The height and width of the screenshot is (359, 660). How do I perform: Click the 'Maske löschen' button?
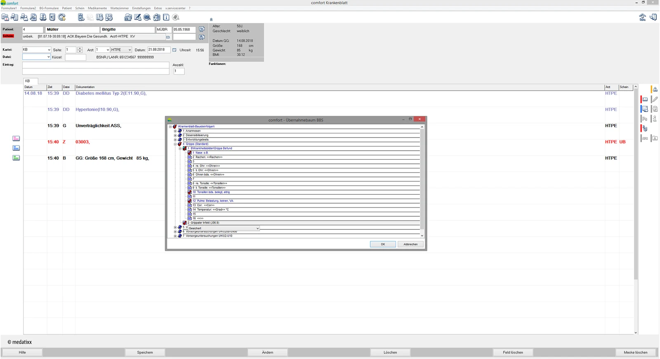point(636,352)
